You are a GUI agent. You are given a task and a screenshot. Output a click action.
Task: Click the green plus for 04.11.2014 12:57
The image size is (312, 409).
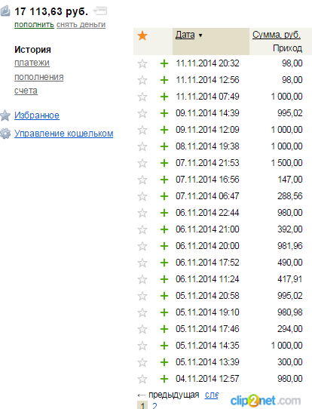tap(164, 379)
